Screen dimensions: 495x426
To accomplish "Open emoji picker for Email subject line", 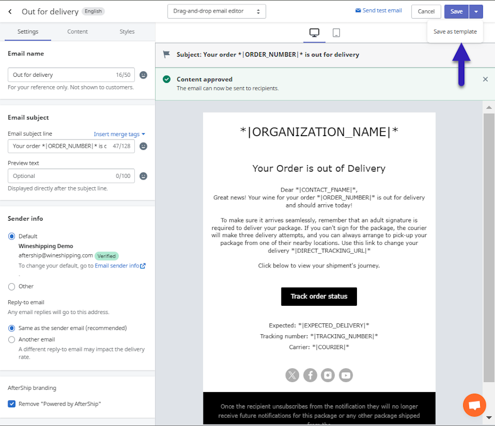I will coord(144,146).
